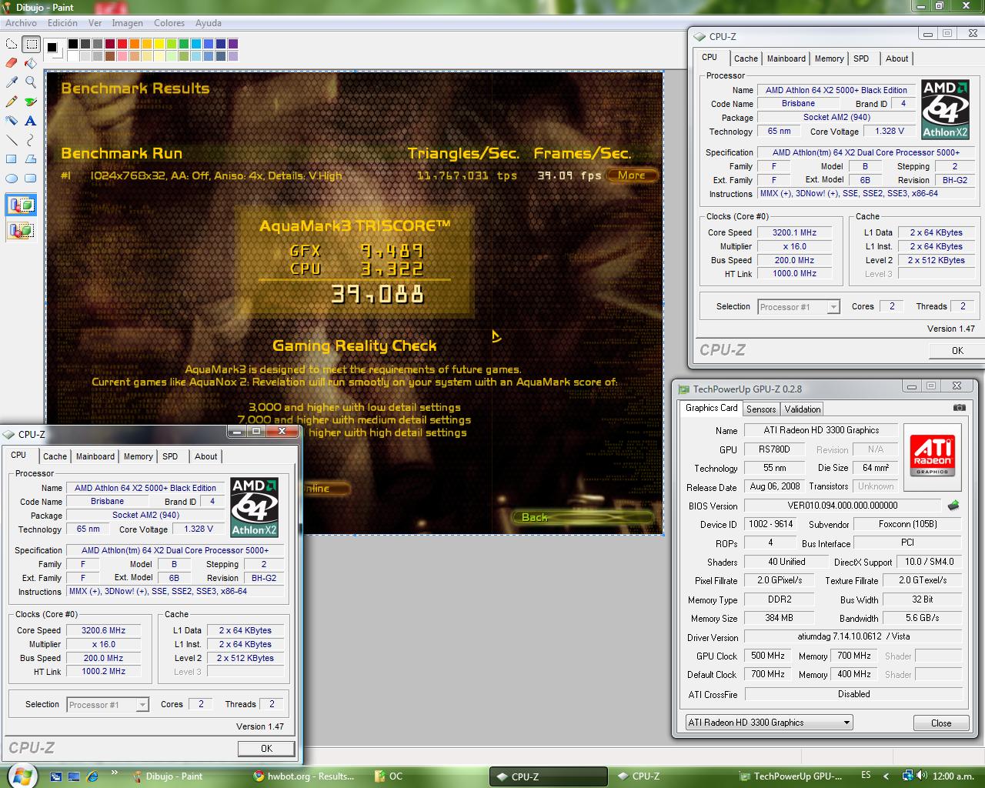Switch to the Sensors tab in GPU-Z
The height and width of the screenshot is (788, 985).
(761, 409)
